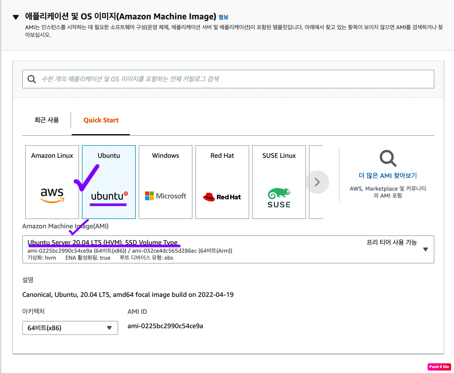Open the 64비트(x86) architecture dropdown
The image size is (454, 373).
pyautogui.click(x=70, y=328)
